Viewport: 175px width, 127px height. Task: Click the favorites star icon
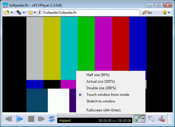pyautogui.click(x=31, y=13)
